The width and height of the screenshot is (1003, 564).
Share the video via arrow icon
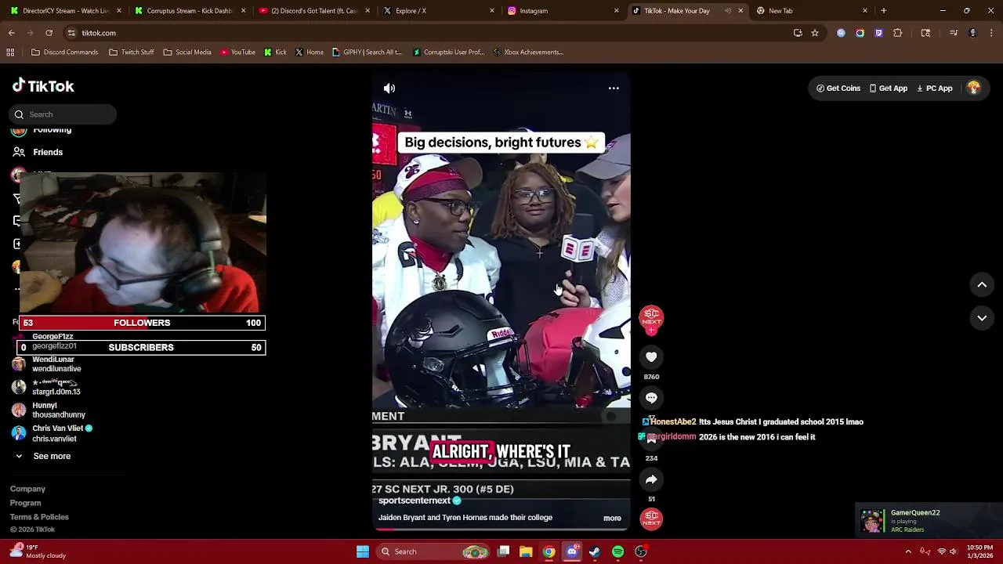tap(651, 479)
